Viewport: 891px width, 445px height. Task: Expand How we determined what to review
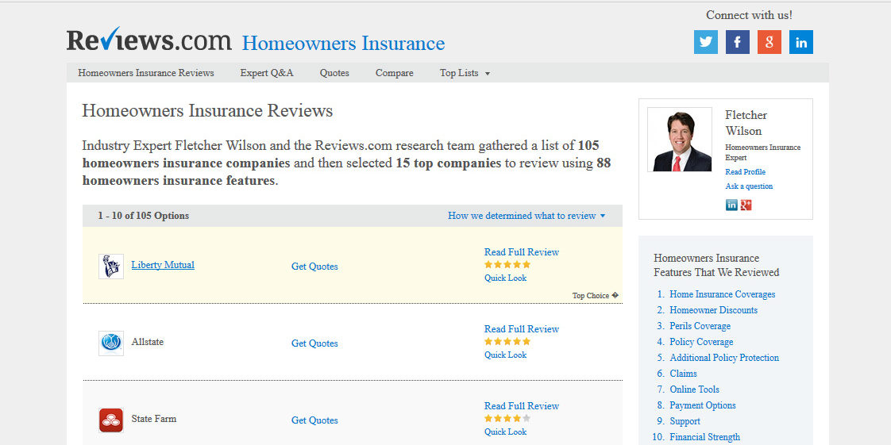click(x=526, y=216)
